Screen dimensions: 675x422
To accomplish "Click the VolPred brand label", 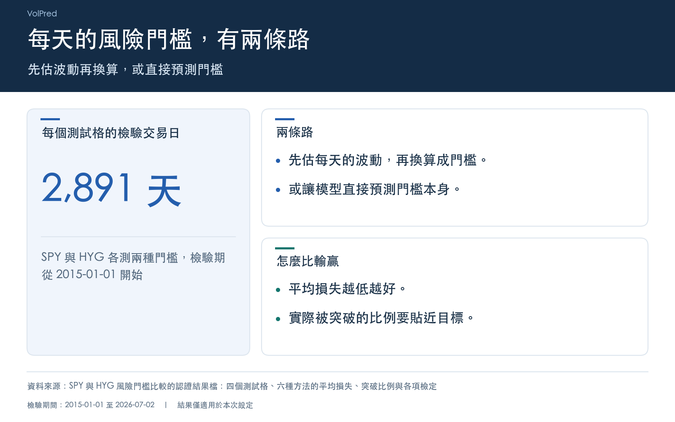I will coord(42,14).
